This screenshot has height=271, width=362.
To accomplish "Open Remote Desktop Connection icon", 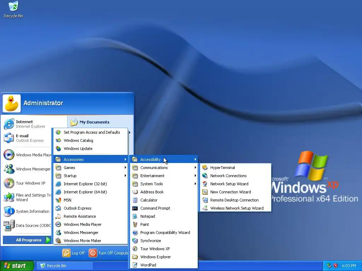I will tap(205, 200).
